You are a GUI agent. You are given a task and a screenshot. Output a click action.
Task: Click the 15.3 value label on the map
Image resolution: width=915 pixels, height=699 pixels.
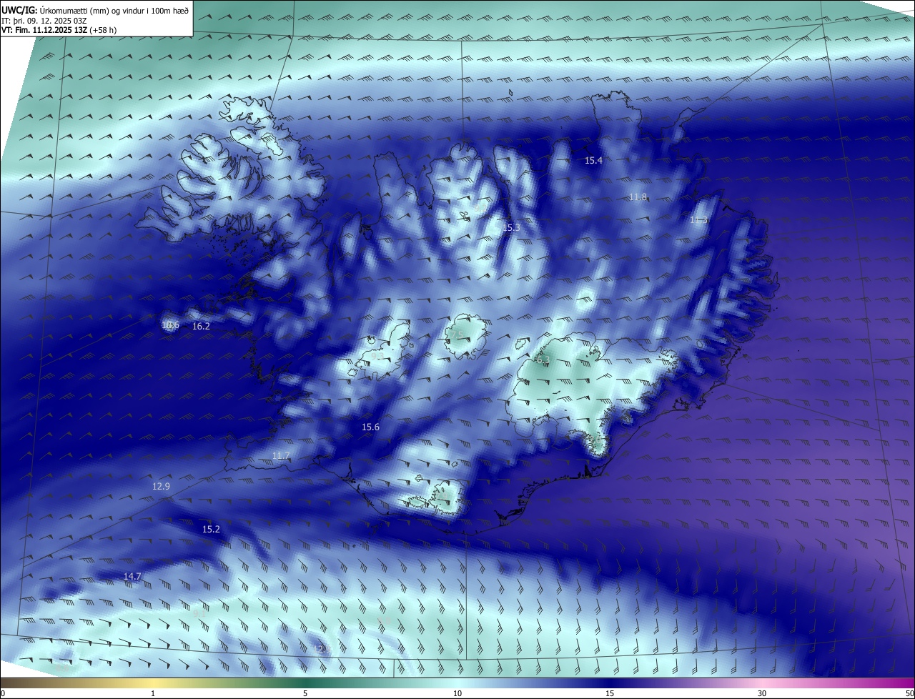click(510, 228)
